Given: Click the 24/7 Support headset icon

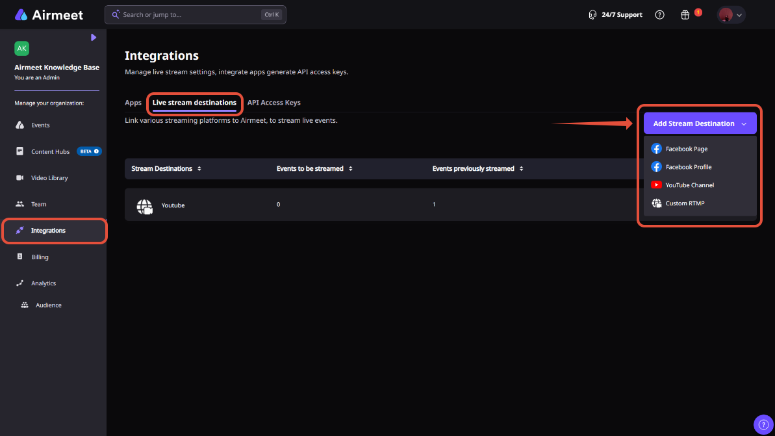Looking at the screenshot, I should tap(592, 15).
